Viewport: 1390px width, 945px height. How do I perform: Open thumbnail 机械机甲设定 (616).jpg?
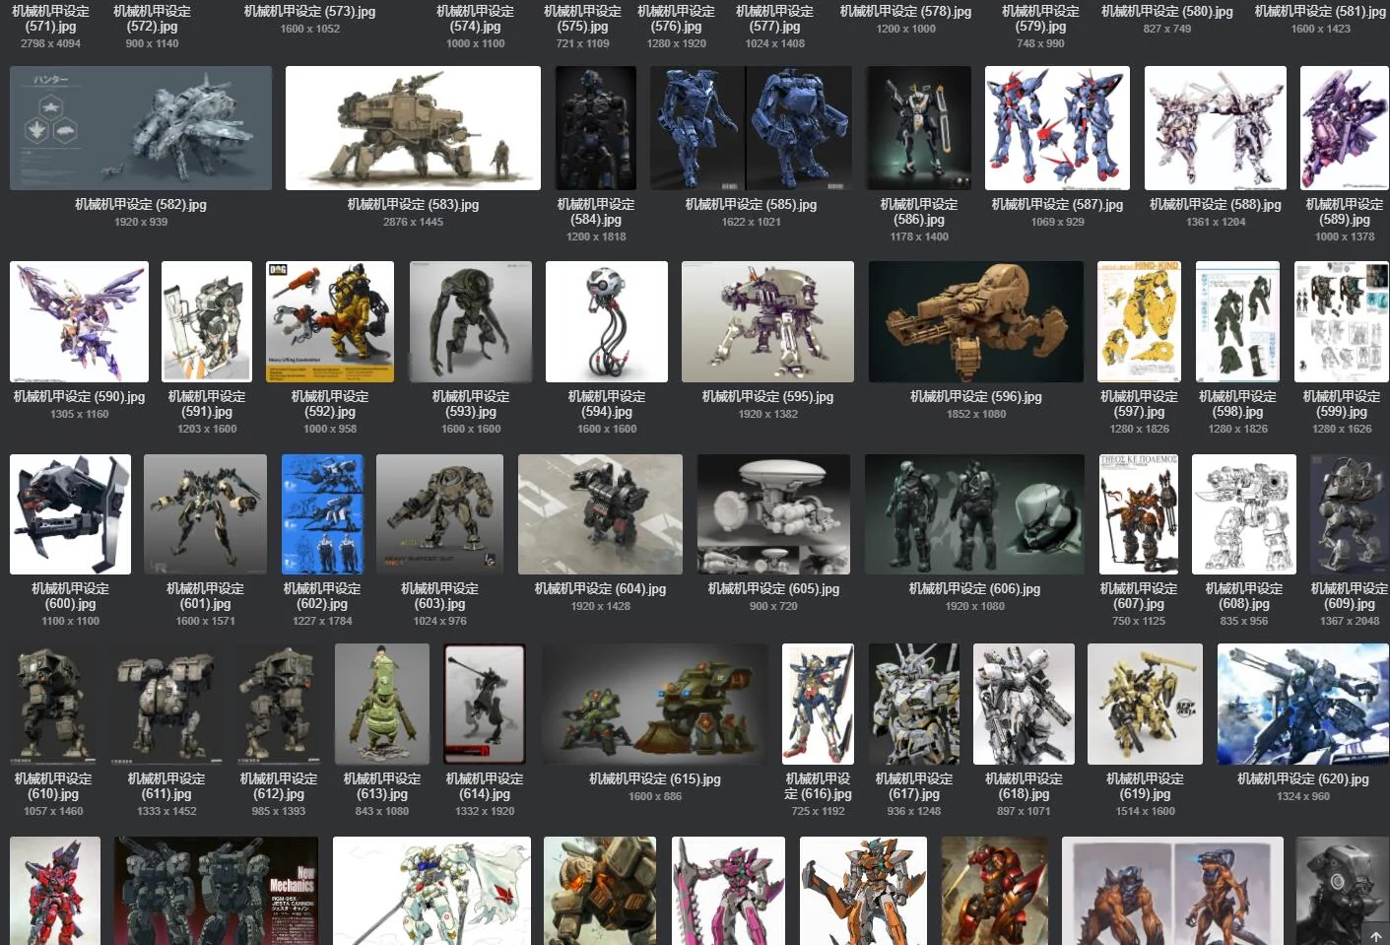pyautogui.click(x=818, y=705)
